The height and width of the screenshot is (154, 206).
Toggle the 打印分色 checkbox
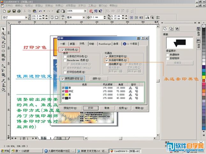pos(63,50)
